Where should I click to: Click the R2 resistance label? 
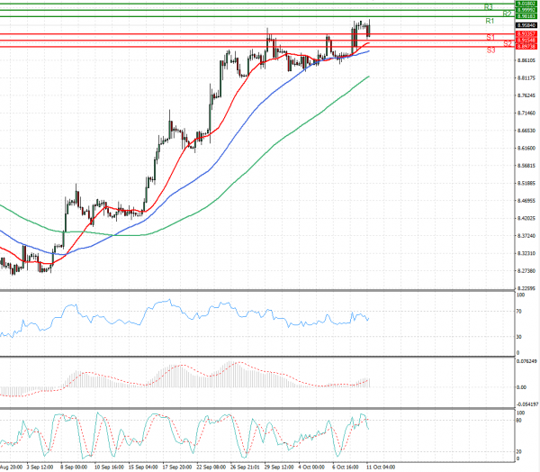[x=507, y=14]
